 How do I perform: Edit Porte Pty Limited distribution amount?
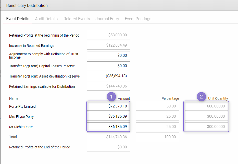click(108, 106)
